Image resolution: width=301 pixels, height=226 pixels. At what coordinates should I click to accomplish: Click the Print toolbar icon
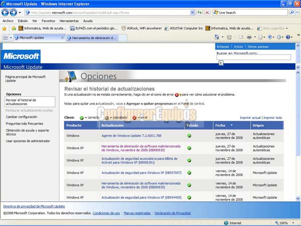249,37
